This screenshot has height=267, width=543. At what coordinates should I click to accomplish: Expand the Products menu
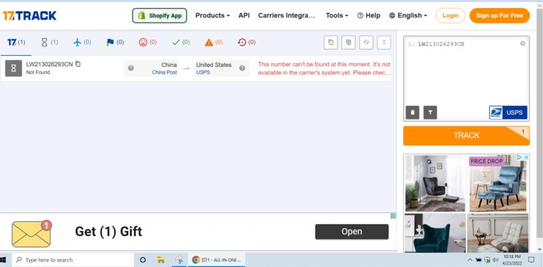pos(212,16)
